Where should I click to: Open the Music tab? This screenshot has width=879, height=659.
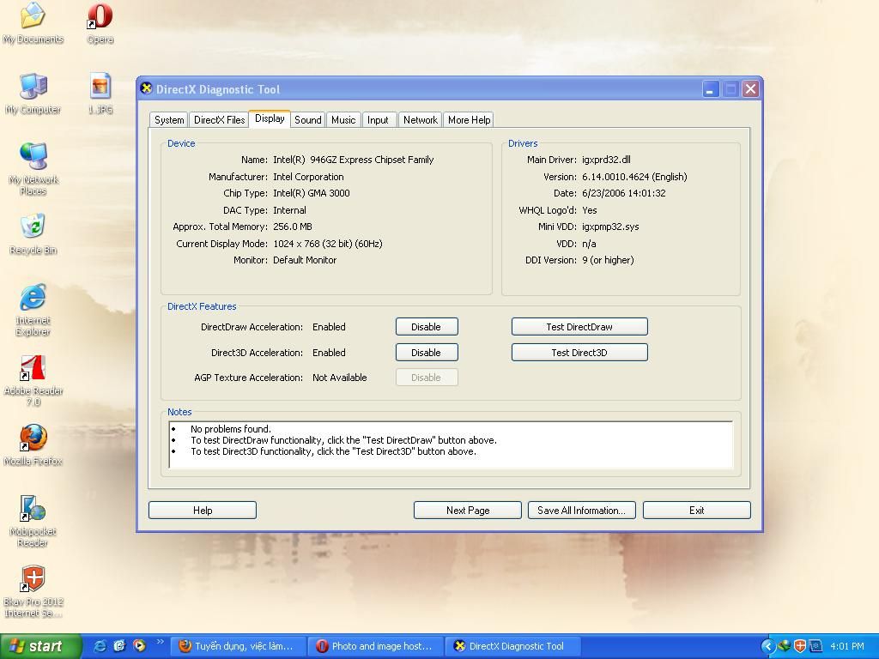pyautogui.click(x=343, y=120)
